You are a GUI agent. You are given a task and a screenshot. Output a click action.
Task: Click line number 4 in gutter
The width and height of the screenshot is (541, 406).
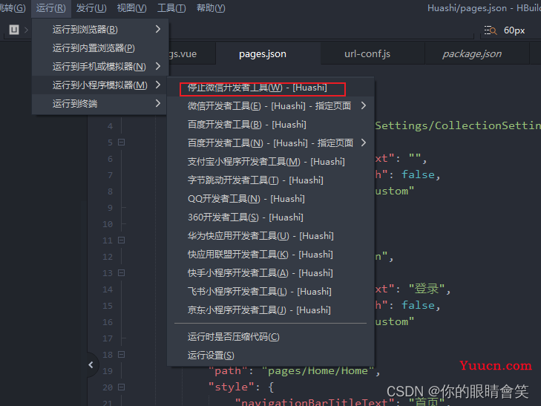[x=110, y=126]
